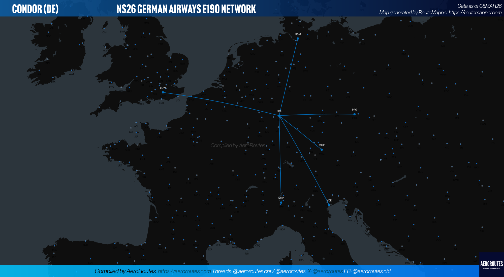504x277 pixels.
Task: Click the VCE airport marker
Action: tap(329, 205)
